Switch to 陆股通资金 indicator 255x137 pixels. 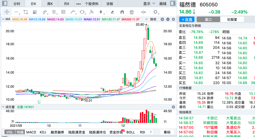[77, 132]
